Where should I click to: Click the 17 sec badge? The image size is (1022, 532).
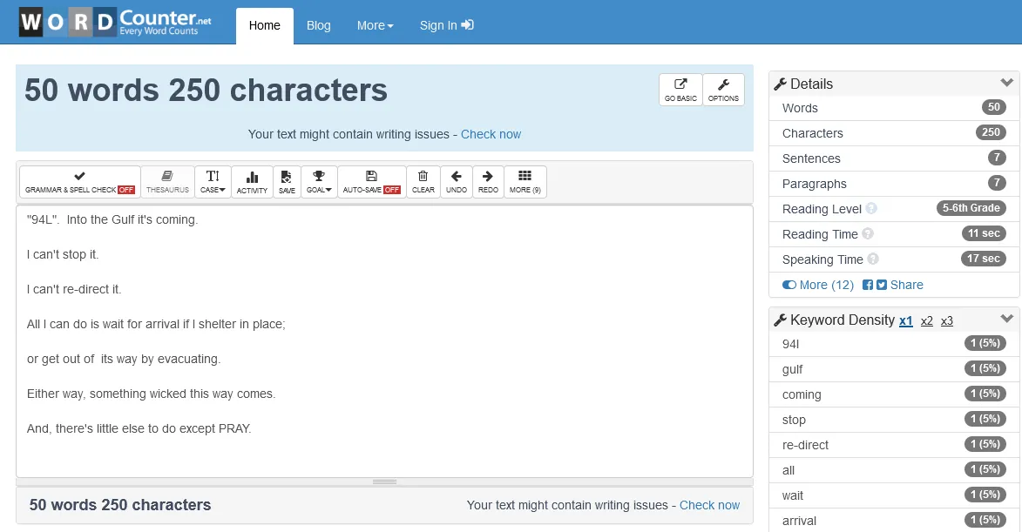point(984,259)
